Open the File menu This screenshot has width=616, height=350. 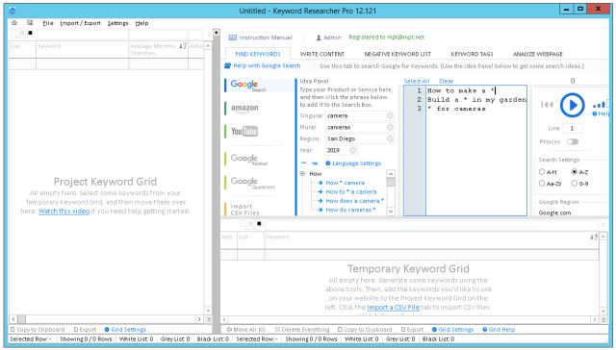pyautogui.click(x=48, y=23)
